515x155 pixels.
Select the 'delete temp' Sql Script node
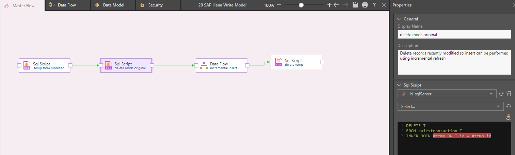pos(296,62)
